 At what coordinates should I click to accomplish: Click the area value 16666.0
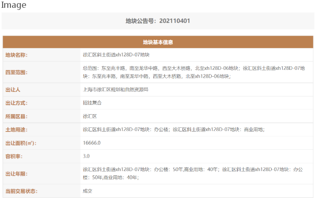(x=92, y=143)
